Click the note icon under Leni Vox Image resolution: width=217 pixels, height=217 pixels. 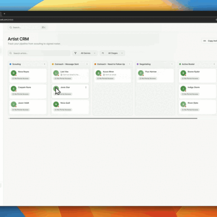tap(62, 75)
